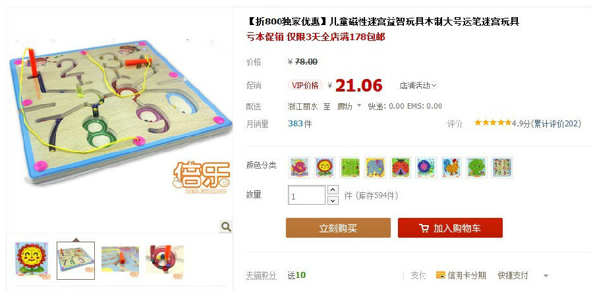Expand the payment options arrow after 快捷支付

[x=546, y=276]
